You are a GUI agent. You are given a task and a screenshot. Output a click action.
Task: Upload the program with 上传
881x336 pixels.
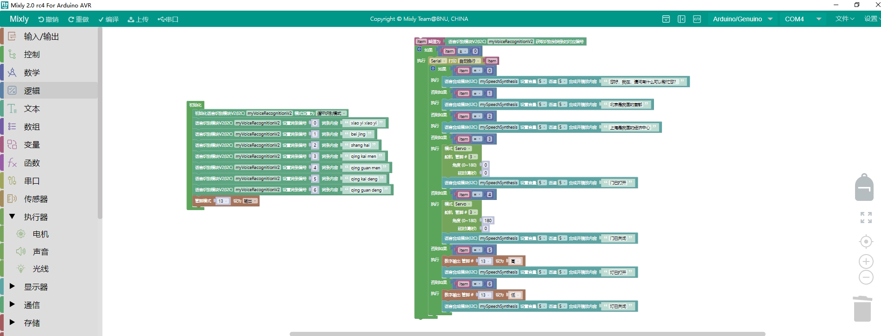tap(138, 19)
